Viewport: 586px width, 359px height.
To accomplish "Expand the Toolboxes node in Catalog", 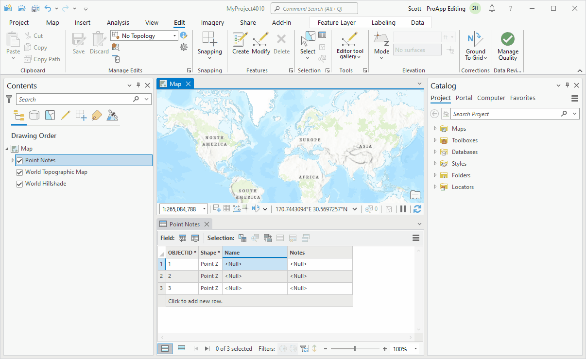I will pos(435,140).
